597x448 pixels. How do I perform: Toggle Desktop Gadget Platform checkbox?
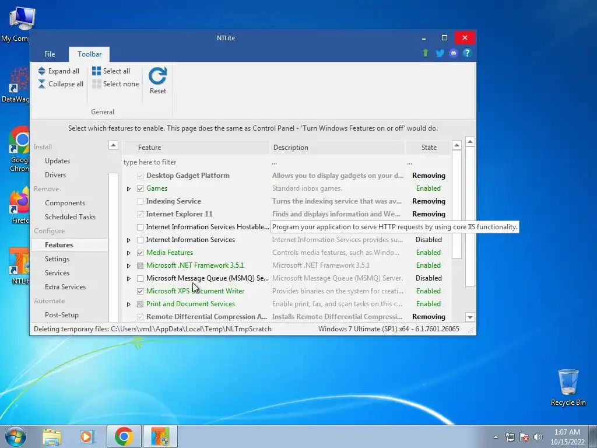click(140, 176)
